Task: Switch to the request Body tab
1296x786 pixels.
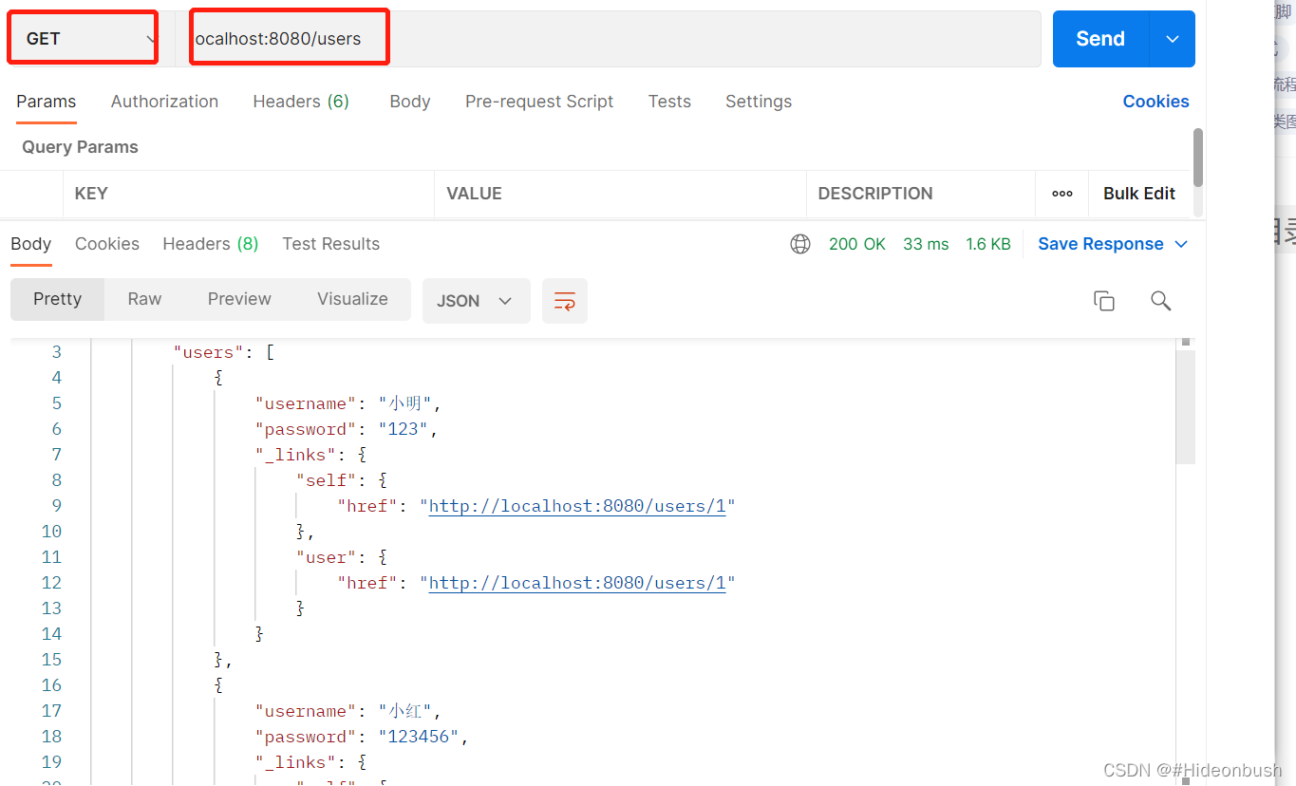Action: [x=410, y=102]
